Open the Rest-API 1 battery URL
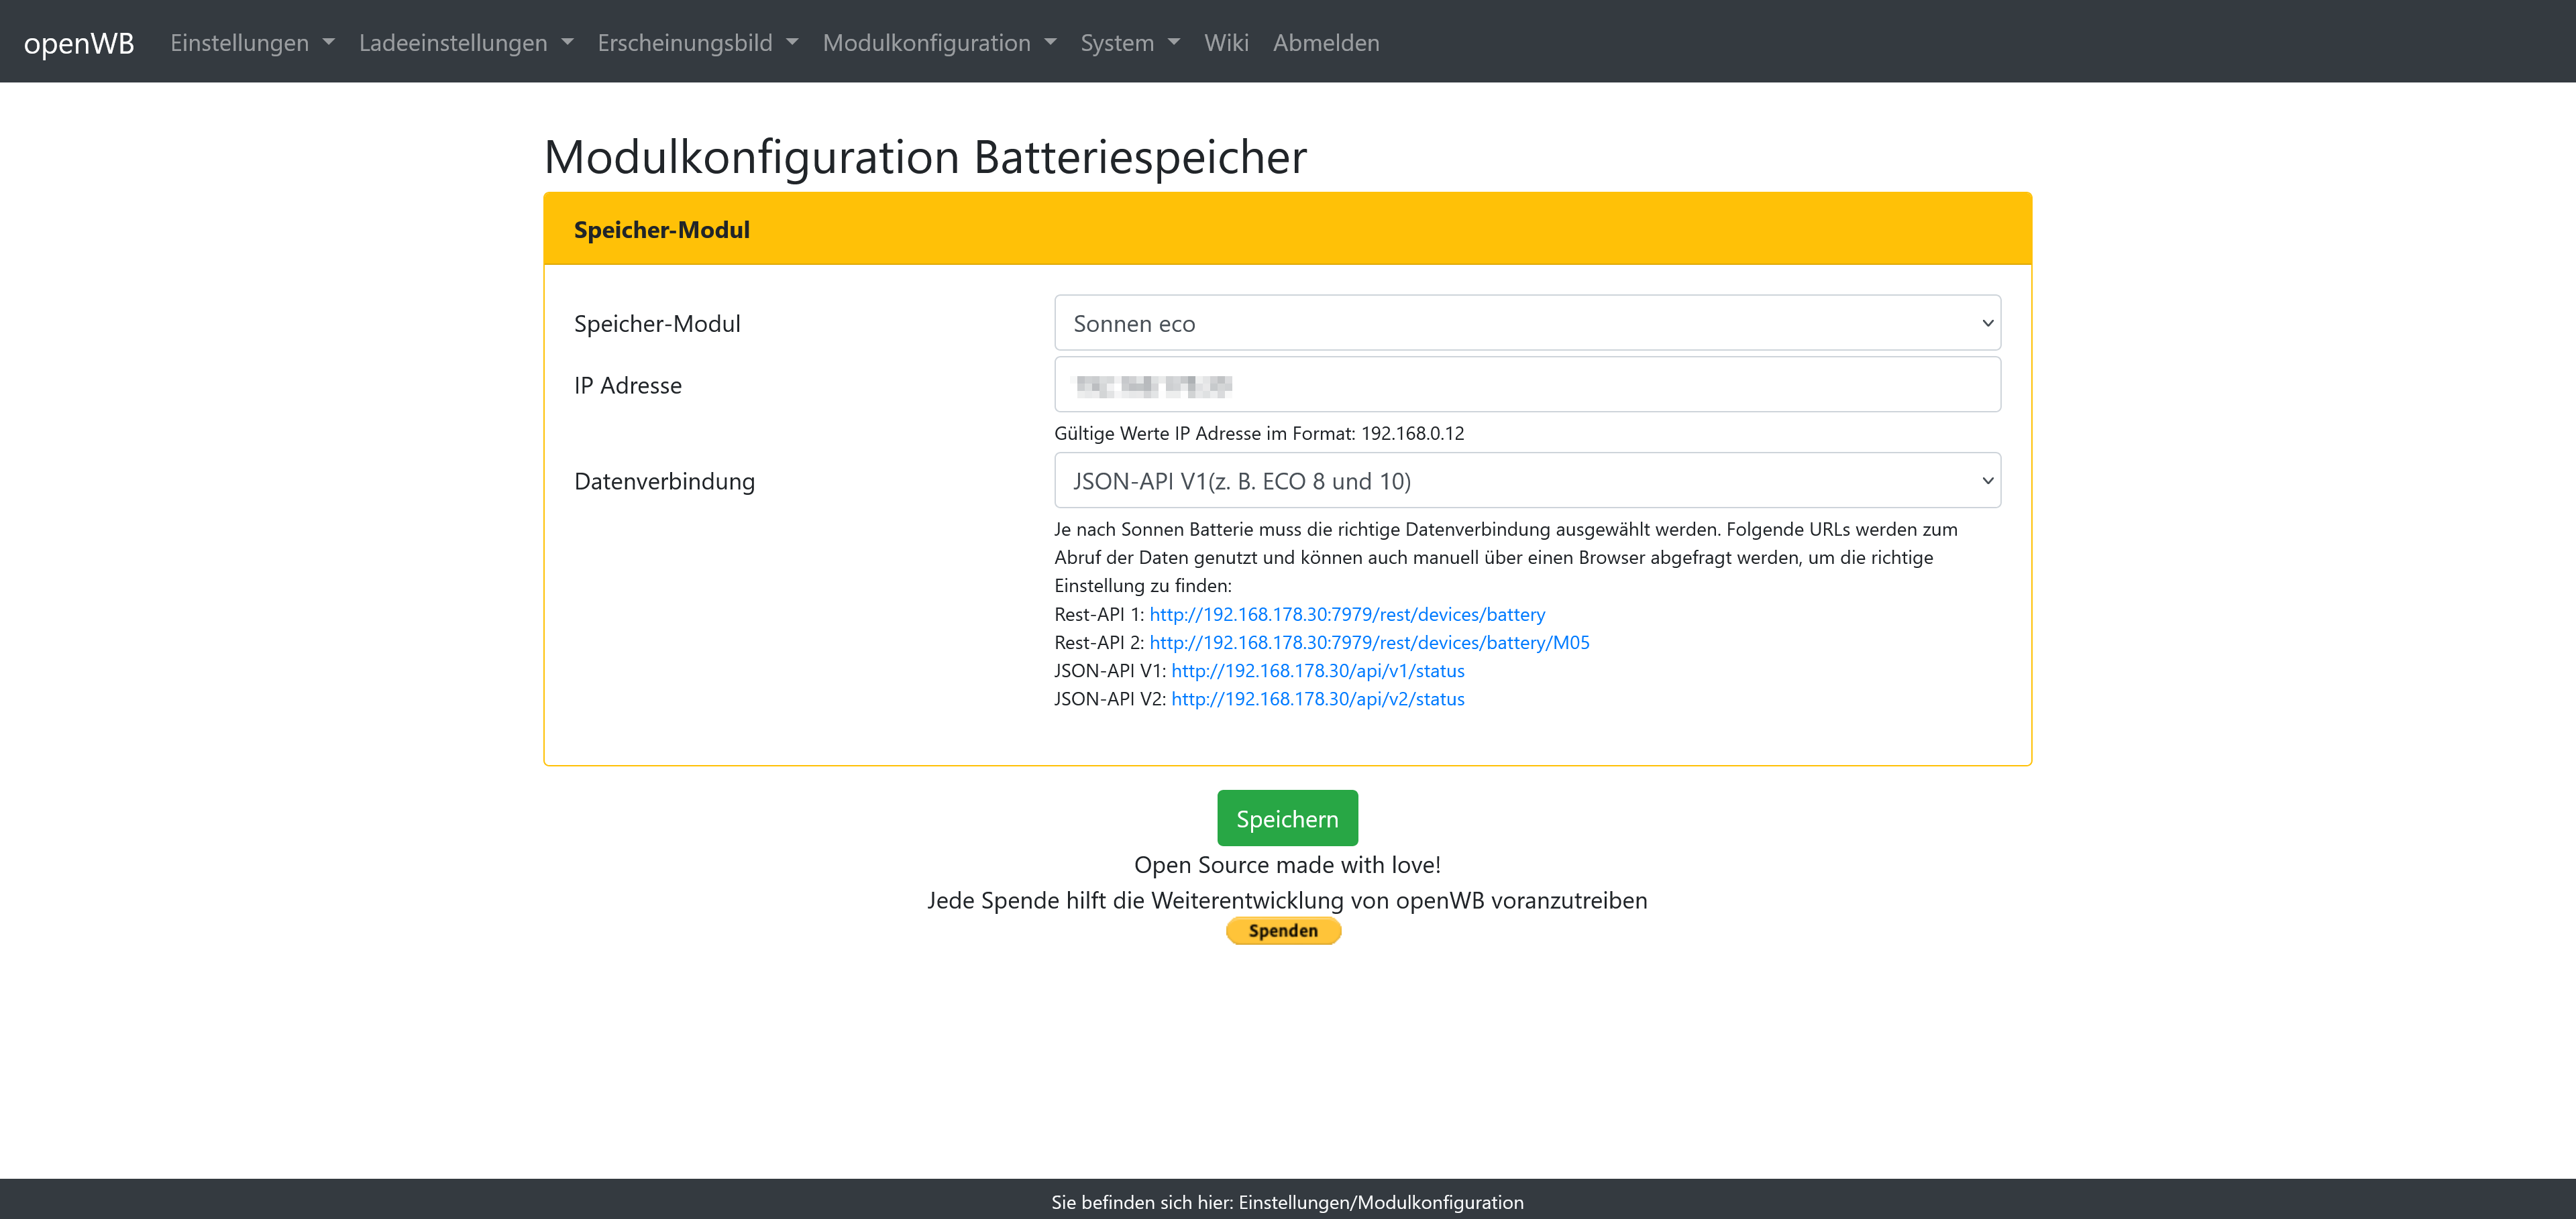Viewport: 2576px width, 1219px height. pos(1346,614)
